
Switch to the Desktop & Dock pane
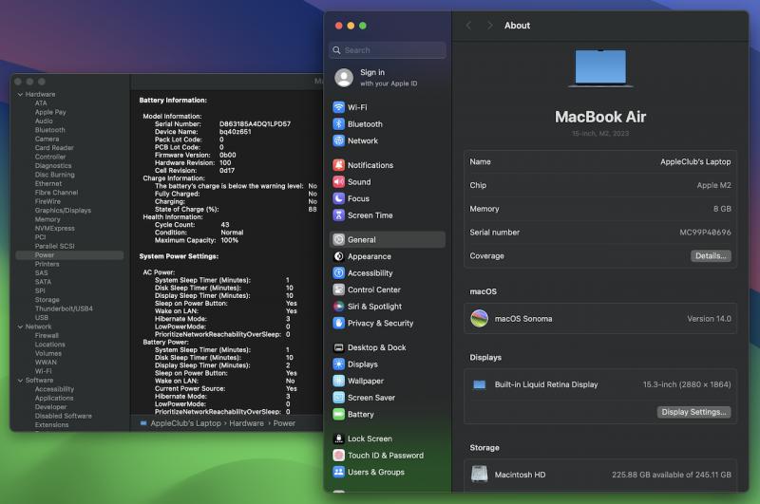[376, 347]
